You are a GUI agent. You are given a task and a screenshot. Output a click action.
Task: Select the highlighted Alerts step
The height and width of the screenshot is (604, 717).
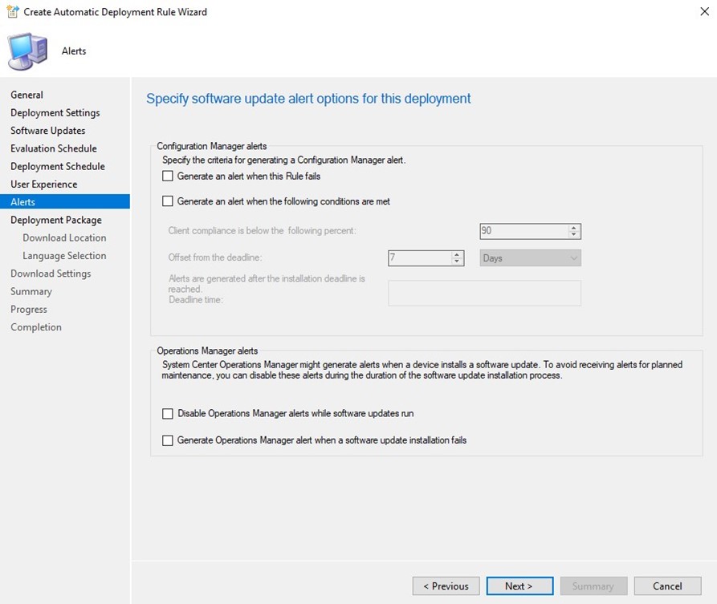tap(65, 201)
